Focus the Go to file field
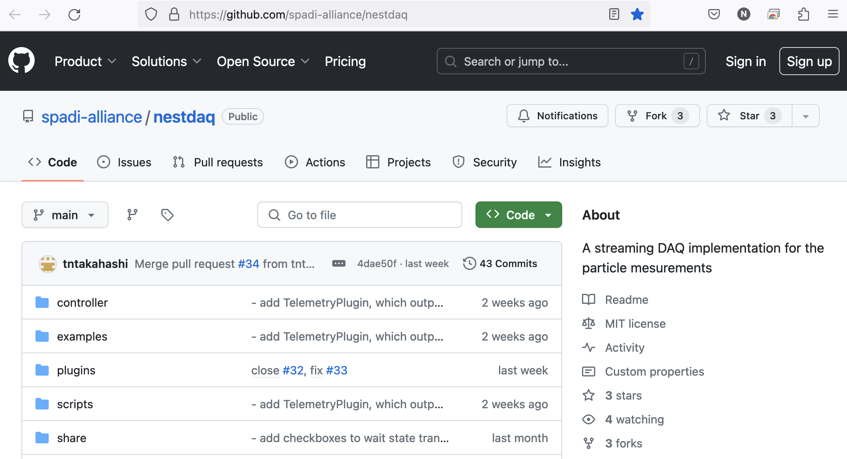The width and height of the screenshot is (847, 459). [x=360, y=215]
